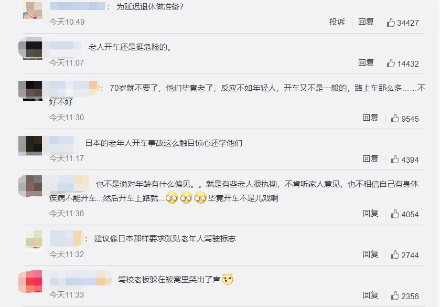This screenshot has height=307, width=440.
Task: Like the driving school comment with 2356 likes
Action: tap(395, 295)
